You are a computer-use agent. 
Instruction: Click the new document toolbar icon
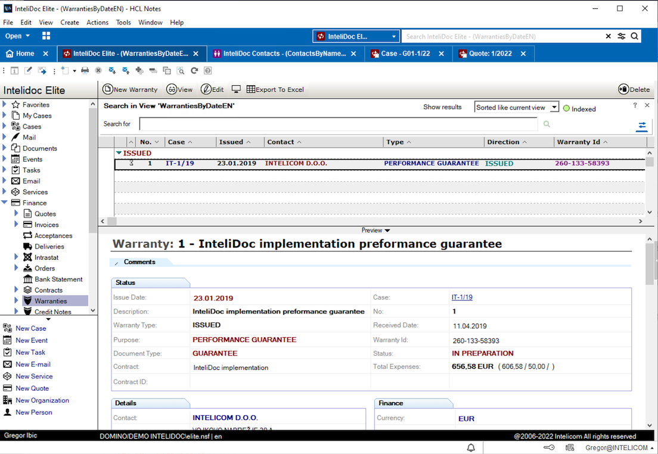[64, 70]
